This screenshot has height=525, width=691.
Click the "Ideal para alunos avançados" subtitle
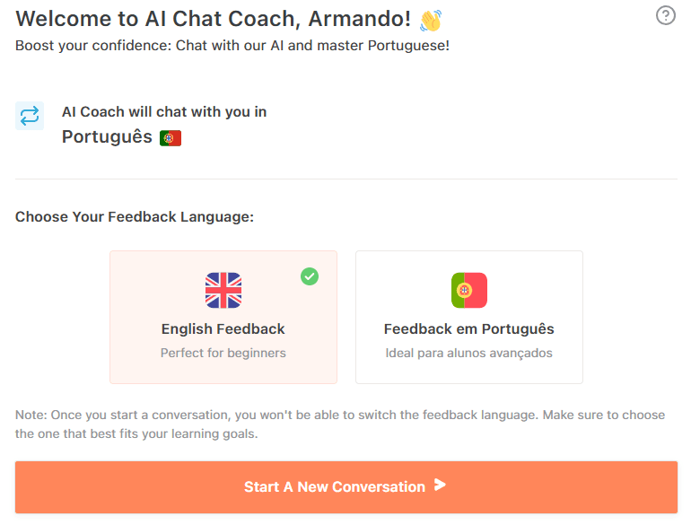coord(469,353)
